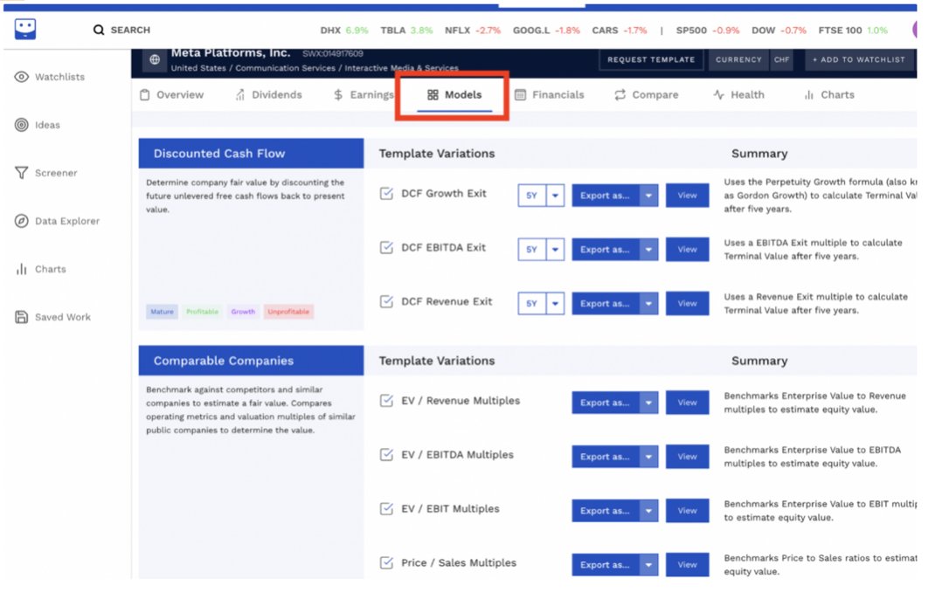942x592 pixels.
Task: Click the Charts tab bar icon
Action: pyautogui.click(x=808, y=95)
